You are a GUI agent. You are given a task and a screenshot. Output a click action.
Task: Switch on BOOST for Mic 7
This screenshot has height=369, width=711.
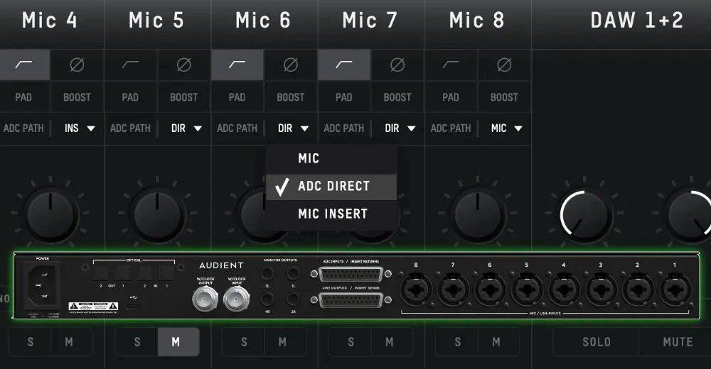point(397,97)
